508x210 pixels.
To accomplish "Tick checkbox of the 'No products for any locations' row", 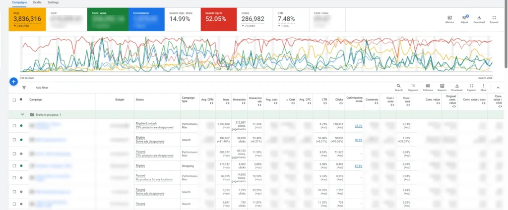I will [14, 178].
